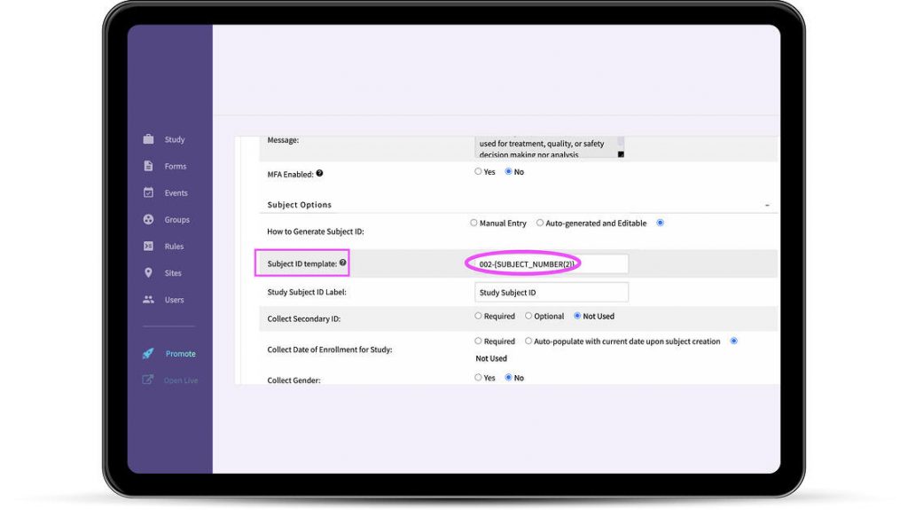908x510 pixels.
Task: Click the Promote link
Action: tap(180, 354)
